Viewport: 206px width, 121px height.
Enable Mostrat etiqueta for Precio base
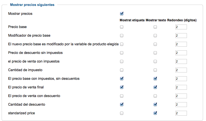122,27
